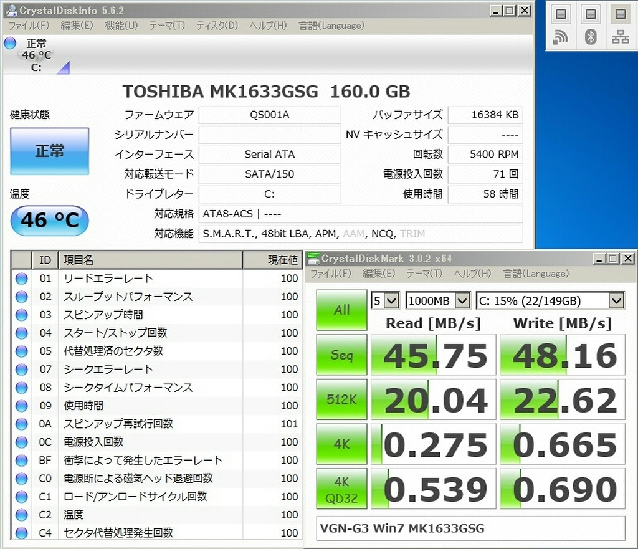The image size is (638, 549).
Task: Open CrystalDiskInfo テーマ(T) menu
Action: (167, 26)
